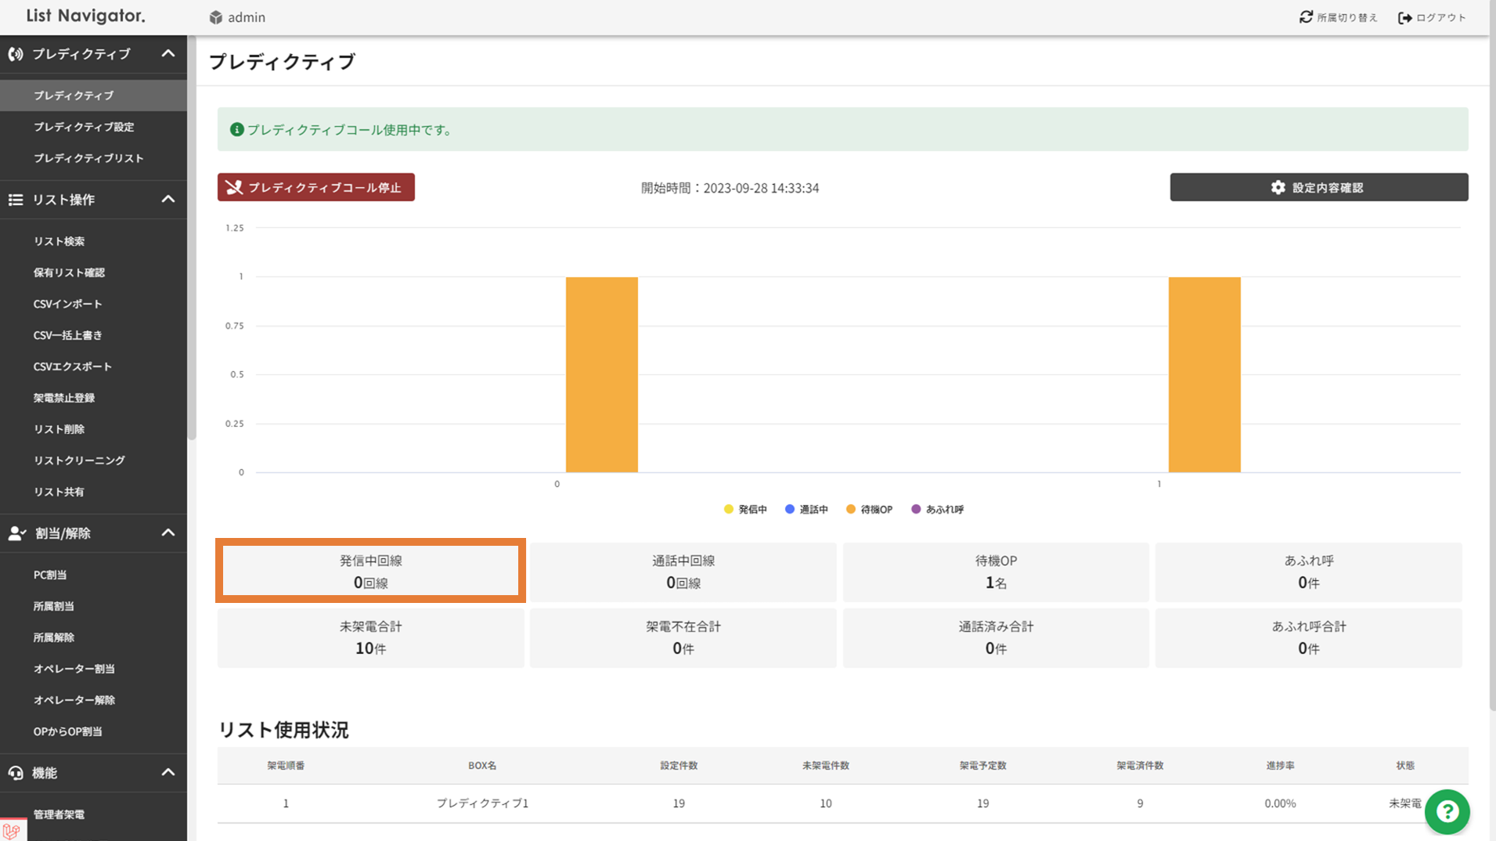The width and height of the screenshot is (1496, 841).
Task: Click the Laravel debug icon in the bottom corner
Action: pyautogui.click(x=12, y=830)
